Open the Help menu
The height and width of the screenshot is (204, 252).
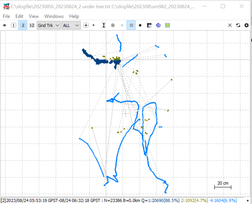point(74,16)
